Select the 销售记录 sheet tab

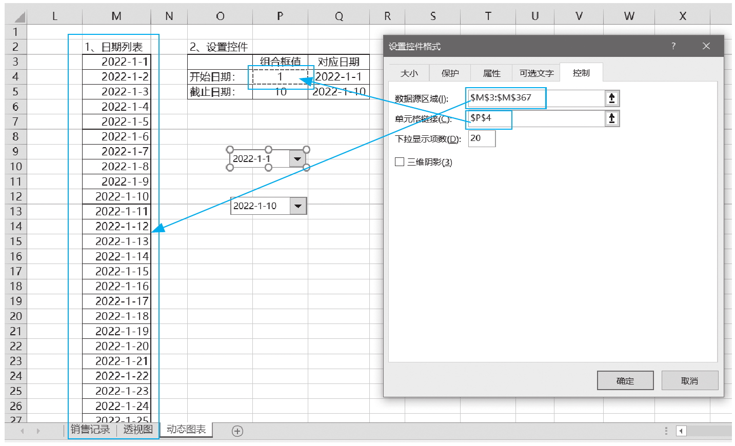[90, 430]
